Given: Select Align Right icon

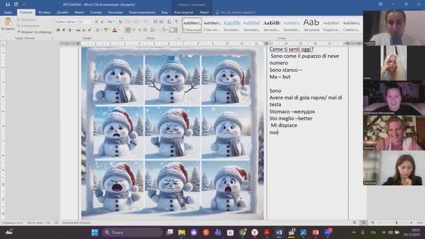Looking at the screenshot, I should click(x=139, y=30).
